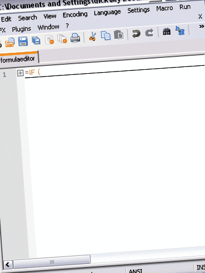The width and height of the screenshot is (205, 273).
Task: Select the formulaeditor tab
Action: pos(19,58)
